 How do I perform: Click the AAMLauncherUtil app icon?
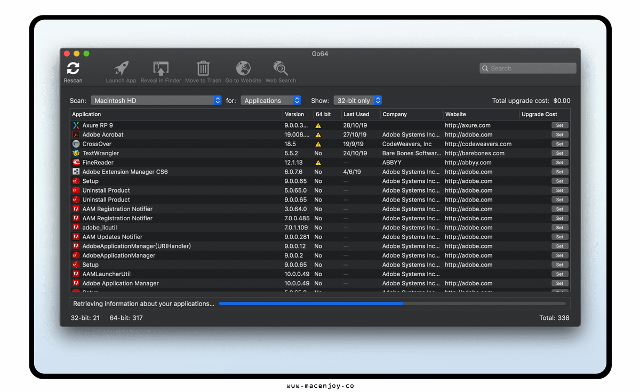pos(76,274)
